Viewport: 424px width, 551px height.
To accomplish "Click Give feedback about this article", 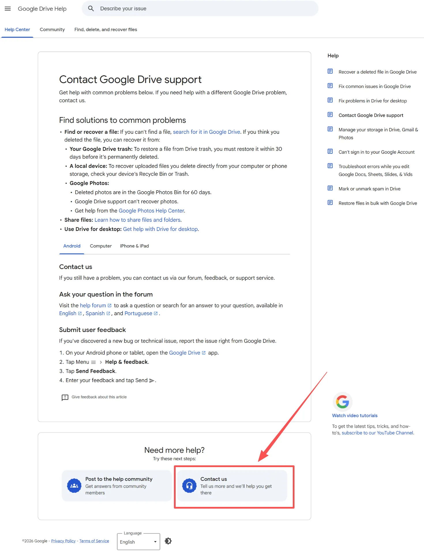I will click(x=99, y=397).
